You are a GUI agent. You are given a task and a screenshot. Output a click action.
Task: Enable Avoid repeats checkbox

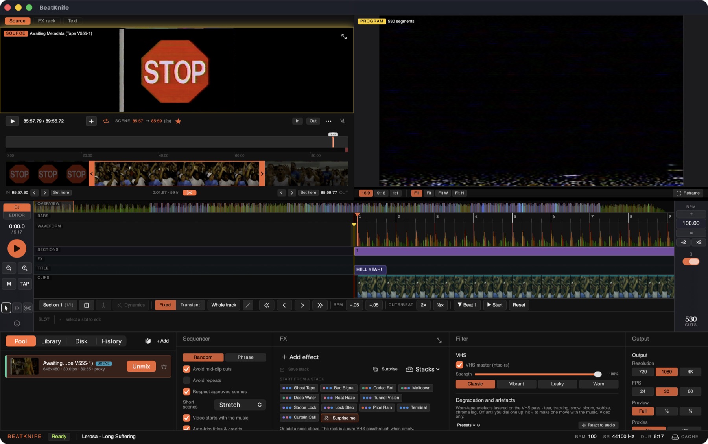click(x=186, y=380)
